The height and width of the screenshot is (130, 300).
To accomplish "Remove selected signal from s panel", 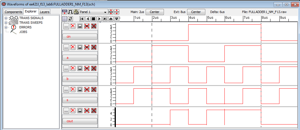I will click(87, 89).
